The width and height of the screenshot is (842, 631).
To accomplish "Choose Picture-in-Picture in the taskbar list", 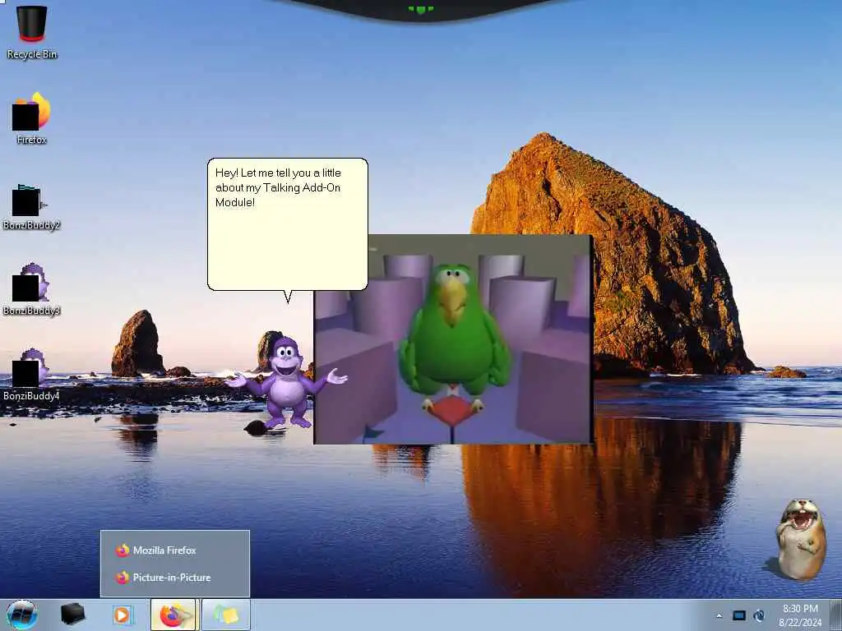I will 175,578.
